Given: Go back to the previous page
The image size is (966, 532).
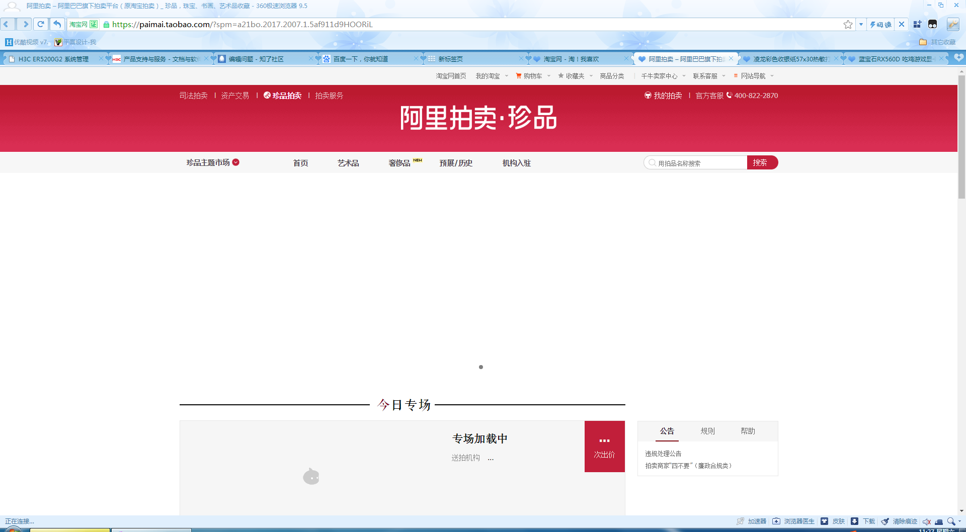Looking at the screenshot, I should pyautogui.click(x=7, y=24).
